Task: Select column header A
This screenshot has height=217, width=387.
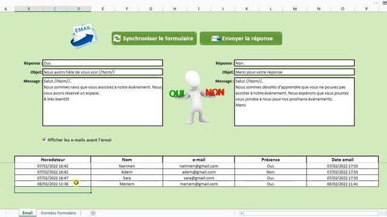Action: pyautogui.click(x=5, y=9)
